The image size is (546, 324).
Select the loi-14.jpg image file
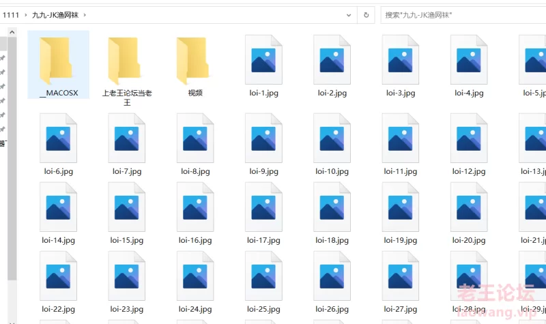coord(58,212)
